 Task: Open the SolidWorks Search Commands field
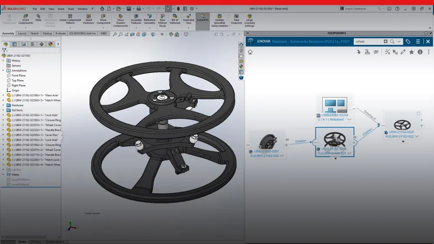point(362,9)
